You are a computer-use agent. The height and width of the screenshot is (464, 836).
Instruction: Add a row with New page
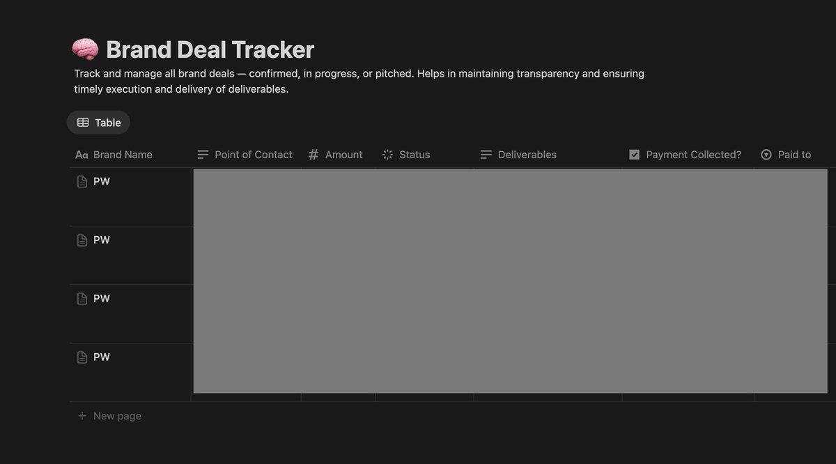pyautogui.click(x=109, y=416)
